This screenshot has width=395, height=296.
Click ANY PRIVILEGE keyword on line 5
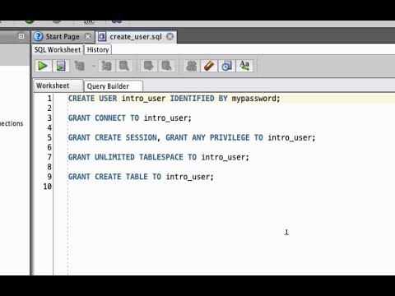(221, 137)
